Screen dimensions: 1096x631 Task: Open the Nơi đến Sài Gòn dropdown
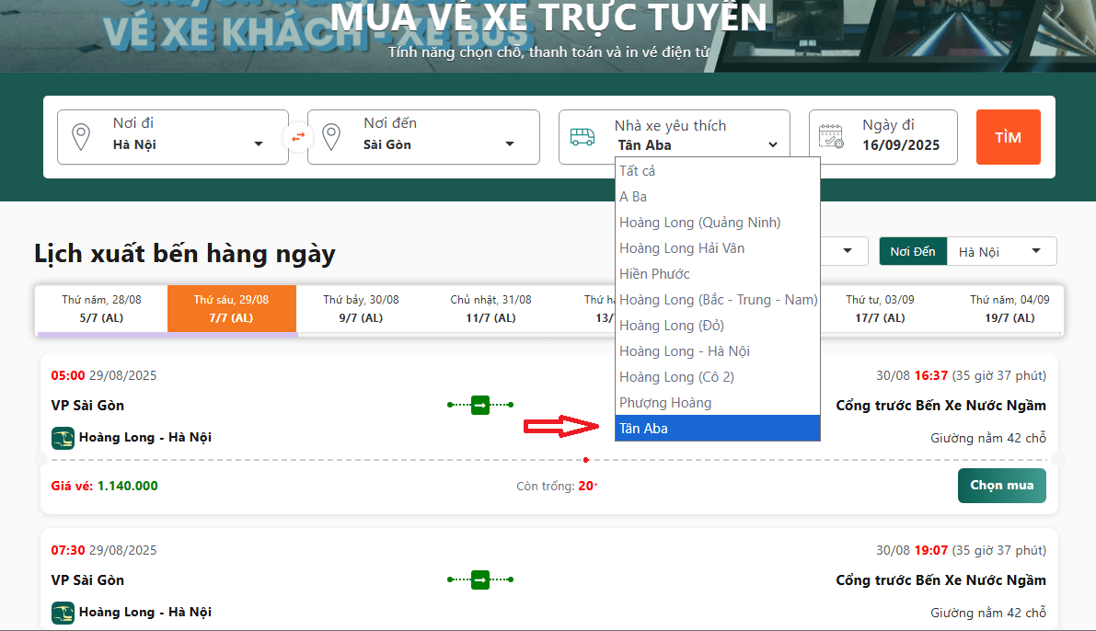[437, 144]
